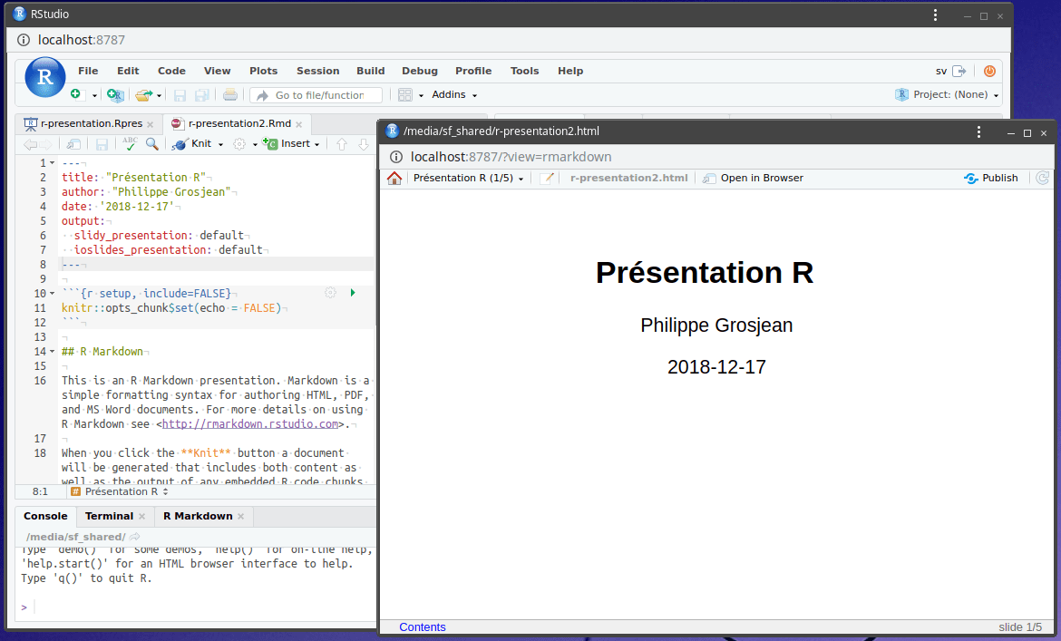
Task: Click the Refresh icon in viewer toolbar
Action: 1042,178
